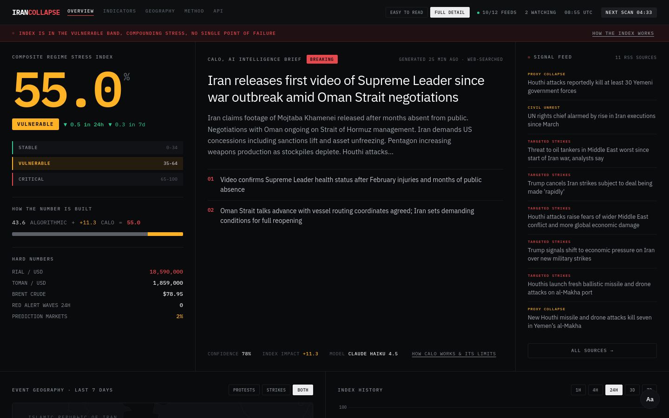669x418 pixels.
Task: Select the Stable 0-34 band row
Action: 98,148
